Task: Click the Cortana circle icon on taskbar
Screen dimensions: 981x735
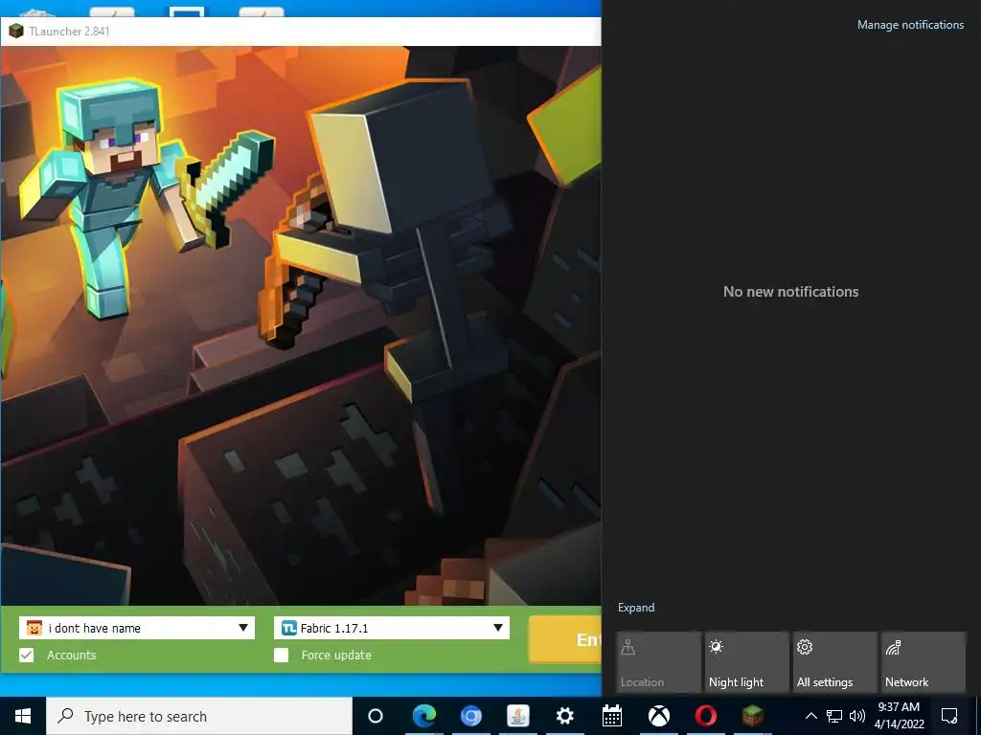Action: (376, 716)
